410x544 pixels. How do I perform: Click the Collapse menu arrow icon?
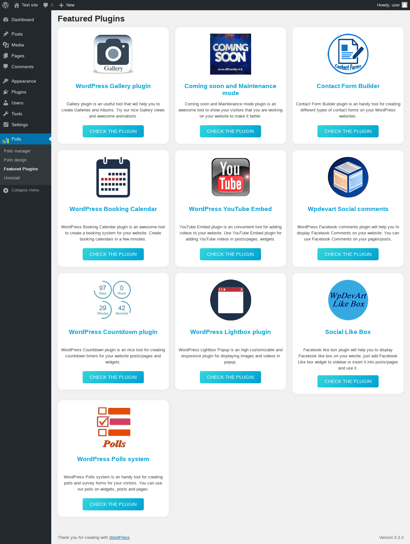tap(6, 190)
